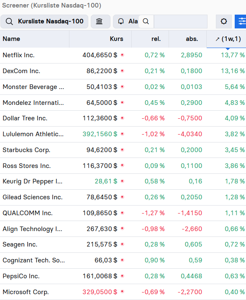Click the red status dot in Cognizant row
The height and width of the screenshot is (300, 246).
coord(122,260)
